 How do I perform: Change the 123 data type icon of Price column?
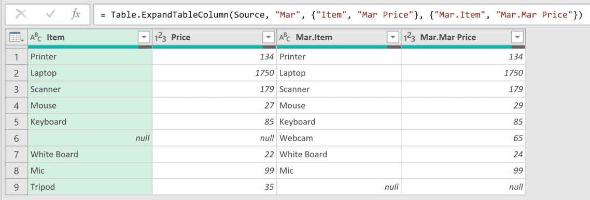point(161,38)
